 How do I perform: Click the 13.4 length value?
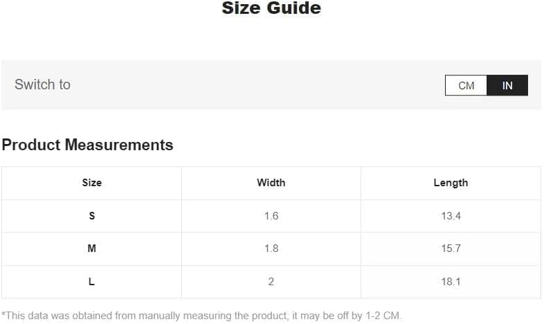coord(451,216)
